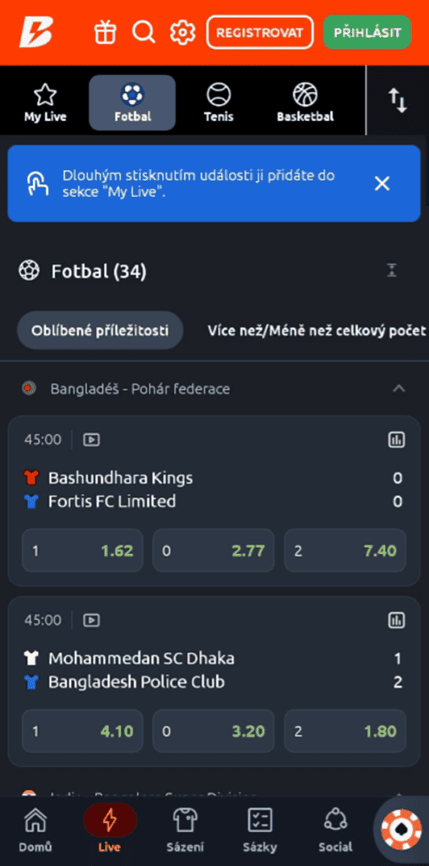The height and width of the screenshot is (866, 429).
Task: Open live stream icon for Mohammedan SC Dhaka match
Action: point(91,620)
